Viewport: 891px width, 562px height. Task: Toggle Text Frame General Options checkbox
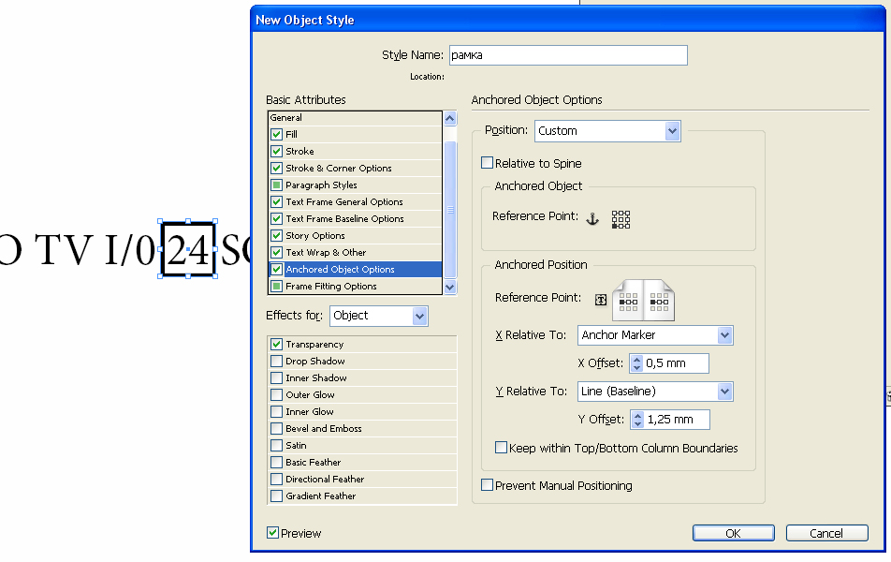(277, 202)
